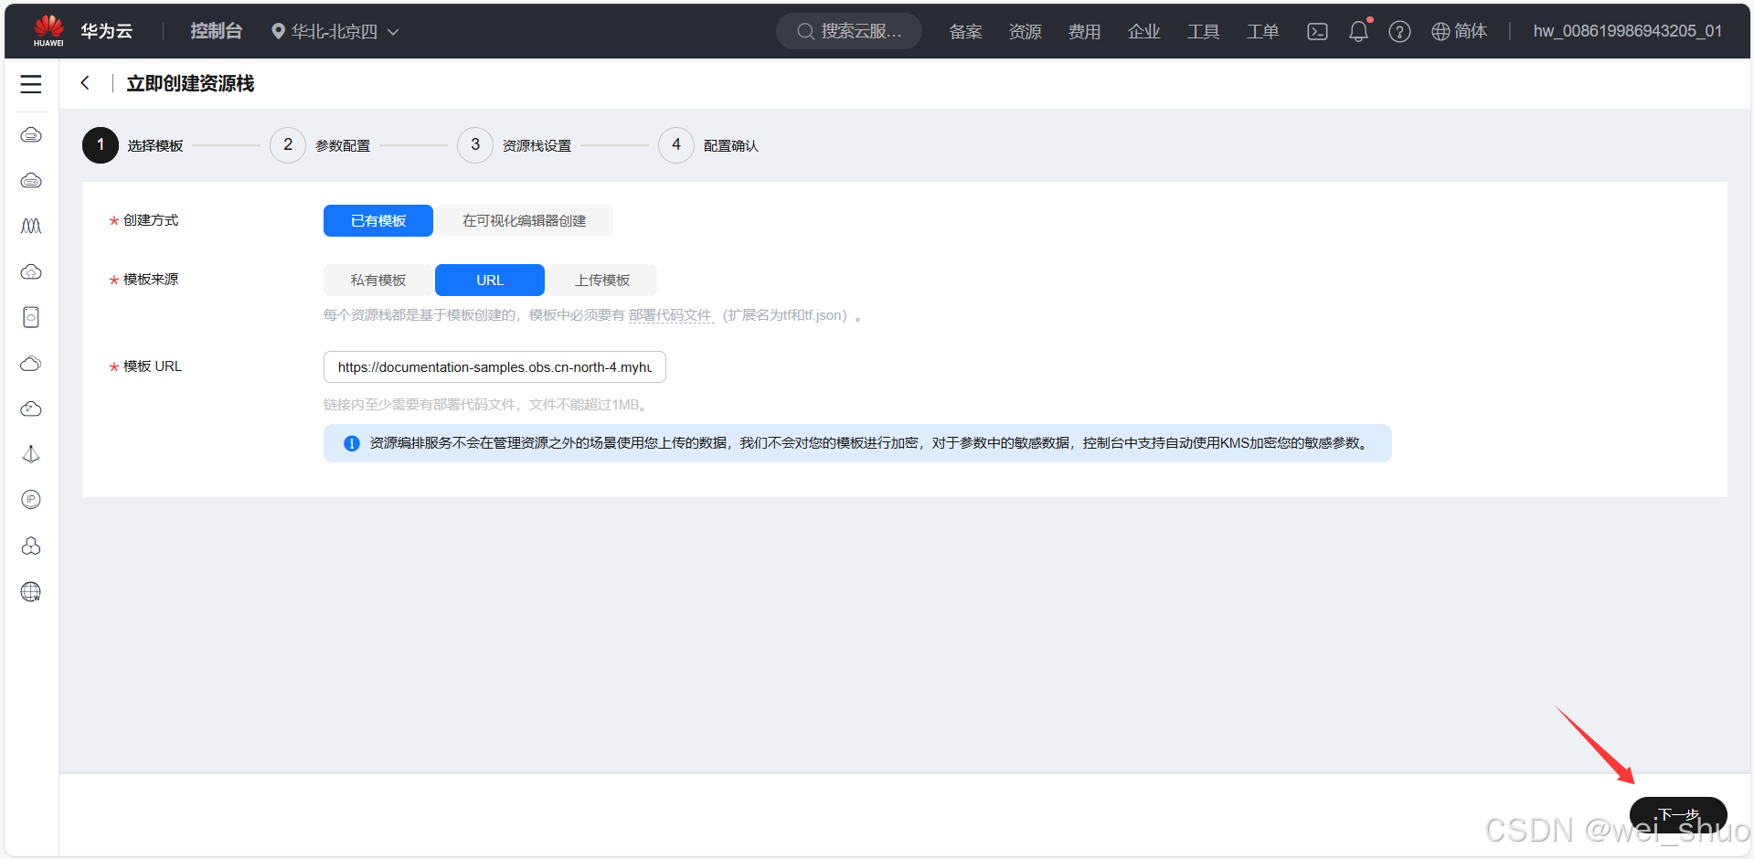Image resolution: width=1754 pixels, height=859 pixels.
Task: Click the back arrow beside 立即创建资源栈
Action: coord(84,82)
